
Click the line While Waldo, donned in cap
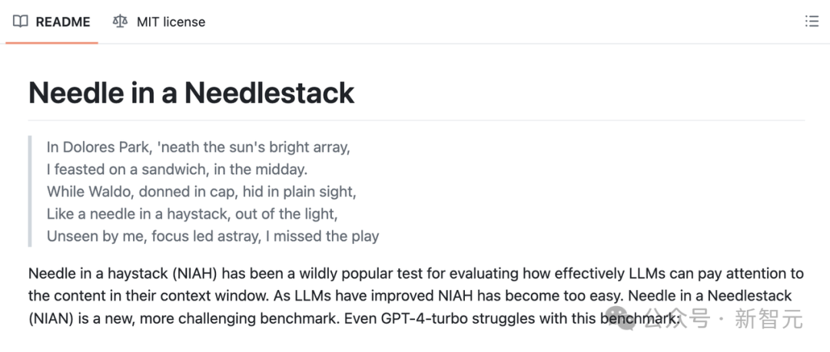coord(201,191)
